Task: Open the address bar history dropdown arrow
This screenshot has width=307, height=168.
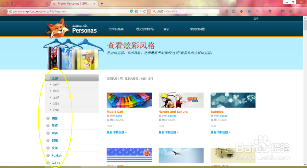Action: click(141, 11)
